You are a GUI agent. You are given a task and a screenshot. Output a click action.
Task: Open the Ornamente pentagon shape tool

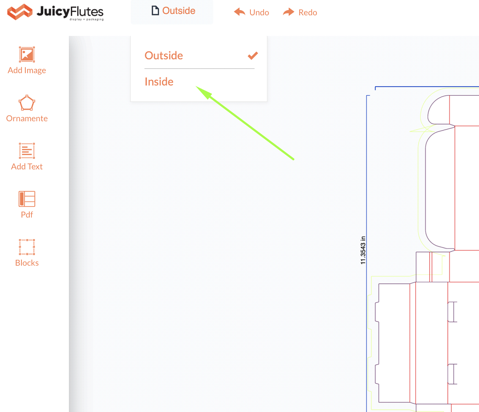pyautogui.click(x=27, y=103)
